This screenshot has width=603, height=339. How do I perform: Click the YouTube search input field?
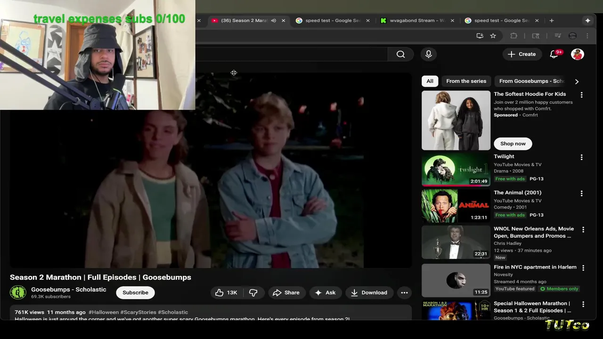coord(291,54)
